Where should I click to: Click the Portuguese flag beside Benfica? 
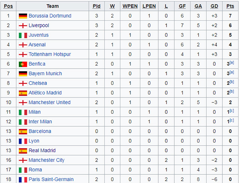point(23,64)
